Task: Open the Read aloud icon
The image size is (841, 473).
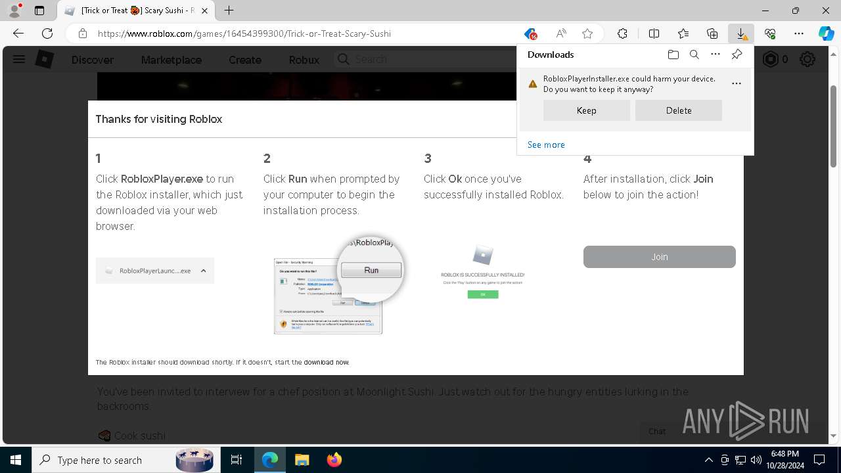Action: (x=561, y=34)
